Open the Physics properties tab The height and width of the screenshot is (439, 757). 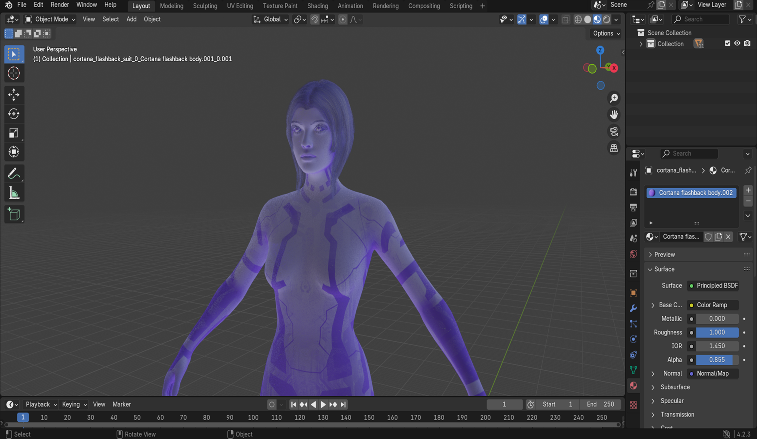[x=633, y=339]
